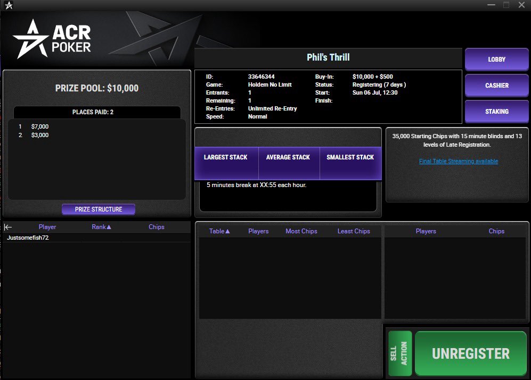Click the Holdem No Limit game value
Image resolution: width=531 pixels, height=380 pixels.
click(x=269, y=85)
